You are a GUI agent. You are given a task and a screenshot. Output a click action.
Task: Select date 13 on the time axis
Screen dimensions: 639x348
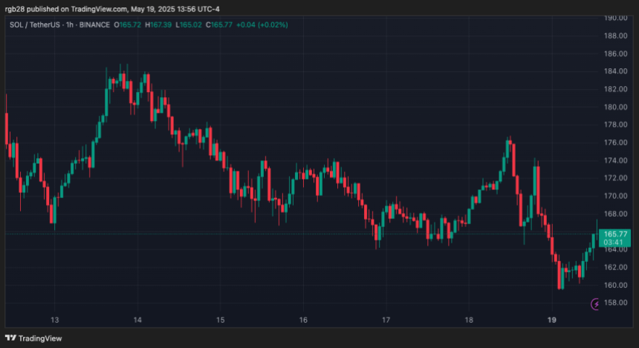54,320
